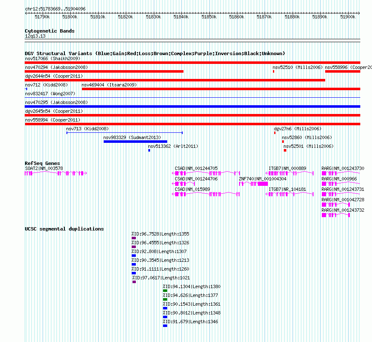Click the RARG|NM_001042728 gene label
Image resolution: width=372 pixels, height=342 pixels.
click(x=343, y=200)
